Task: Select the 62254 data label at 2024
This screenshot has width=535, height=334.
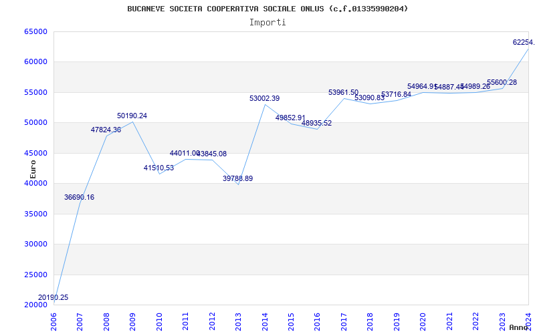Action: tap(524, 42)
